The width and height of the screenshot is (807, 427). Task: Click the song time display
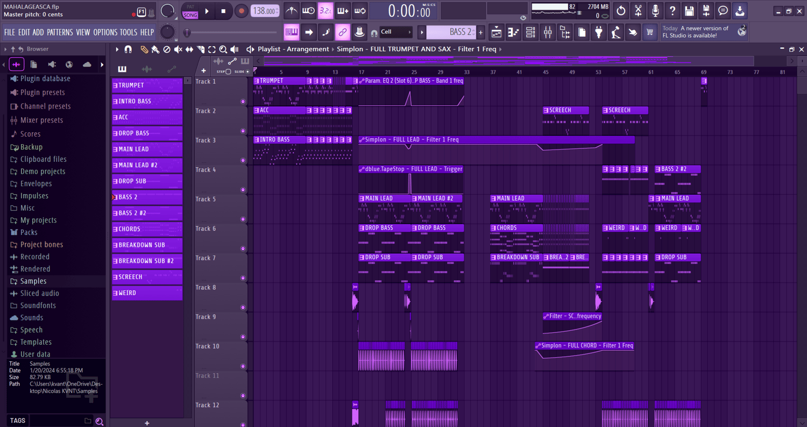click(x=404, y=11)
